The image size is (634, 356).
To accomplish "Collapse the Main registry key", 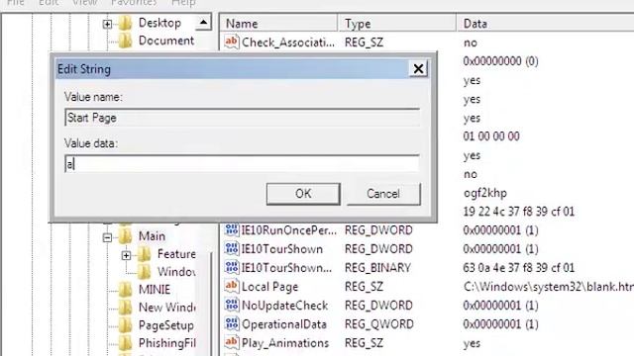I will click(107, 237).
